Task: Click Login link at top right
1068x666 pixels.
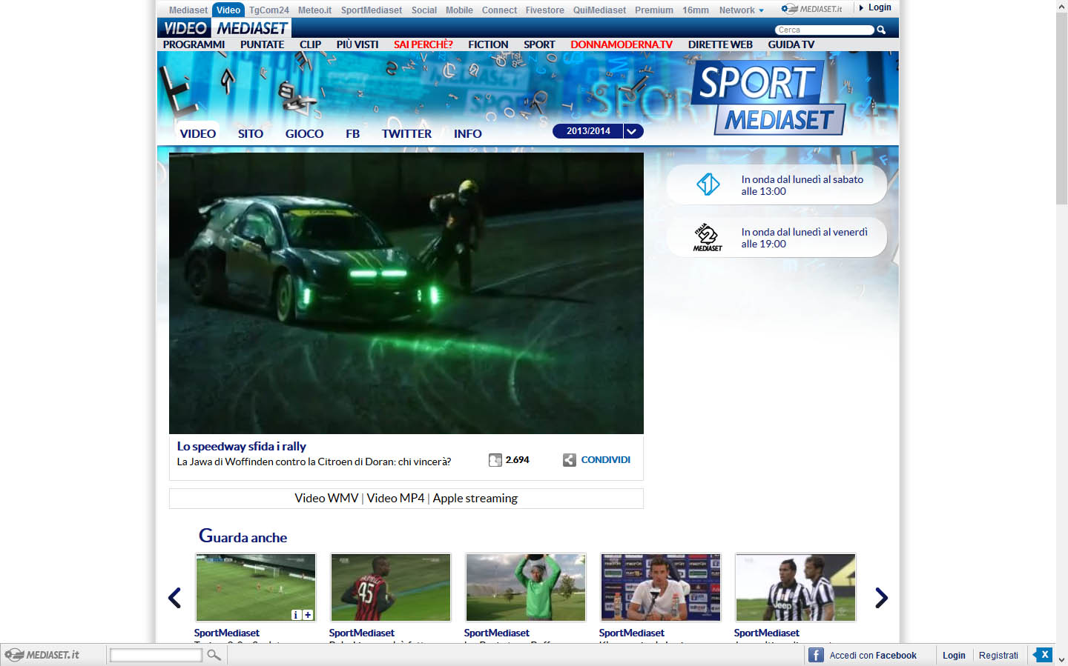Action: (880, 7)
